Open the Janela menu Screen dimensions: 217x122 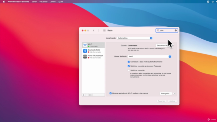pyautogui.click(x=53, y=2)
